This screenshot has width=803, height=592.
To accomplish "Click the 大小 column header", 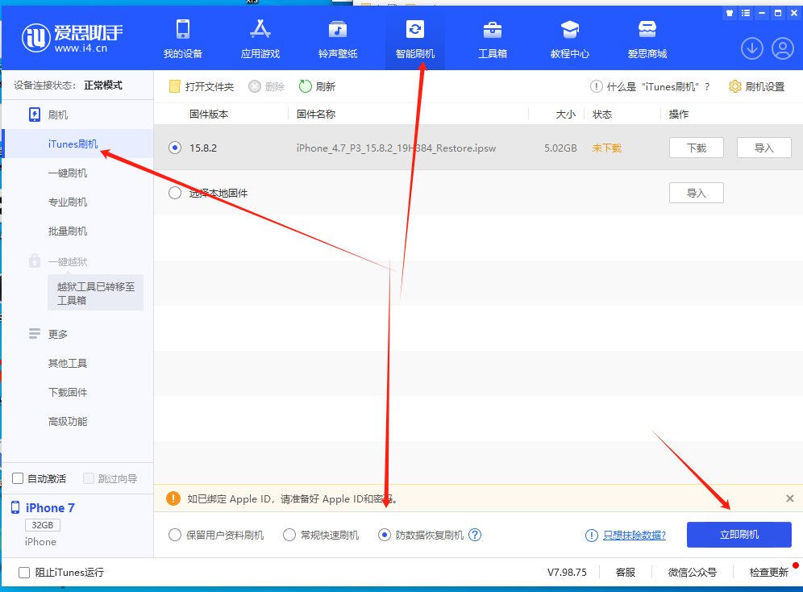I will 566,115.
